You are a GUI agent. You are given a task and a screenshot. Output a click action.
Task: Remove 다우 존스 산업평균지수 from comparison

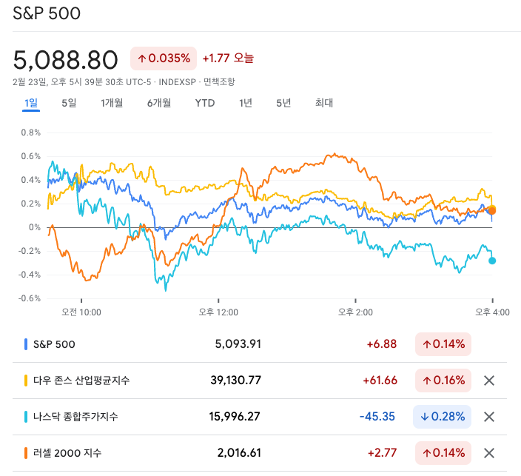[489, 381]
